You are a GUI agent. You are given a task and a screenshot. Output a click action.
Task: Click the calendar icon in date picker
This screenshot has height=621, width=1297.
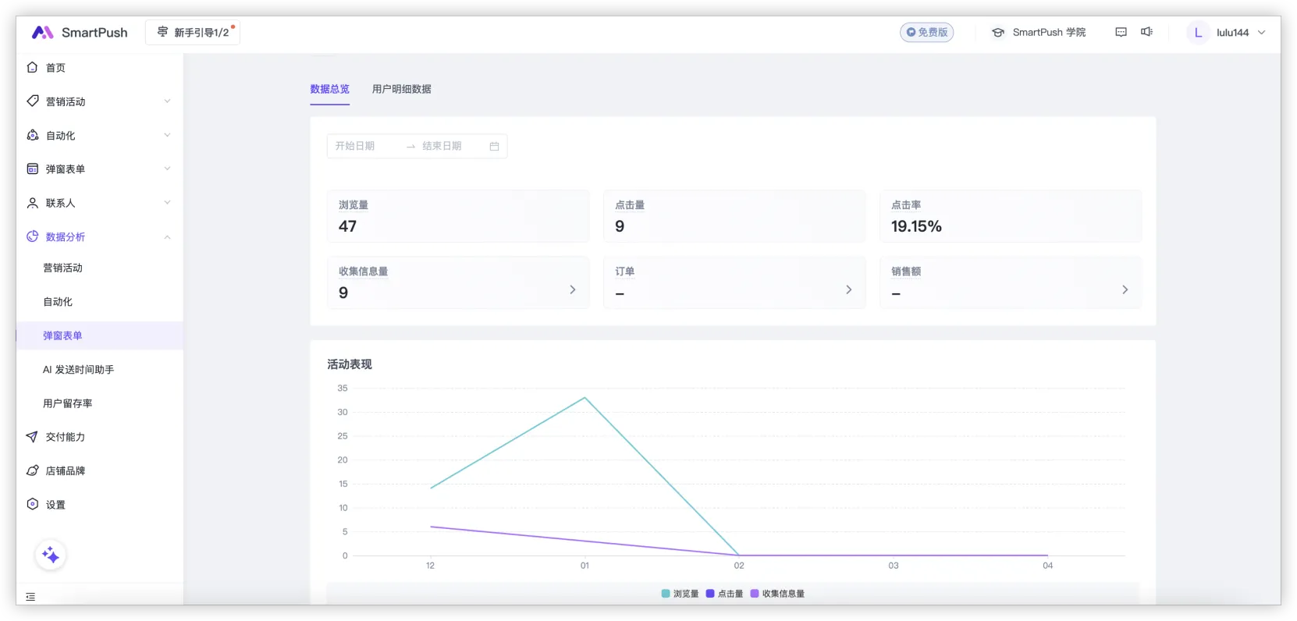point(494,146)
